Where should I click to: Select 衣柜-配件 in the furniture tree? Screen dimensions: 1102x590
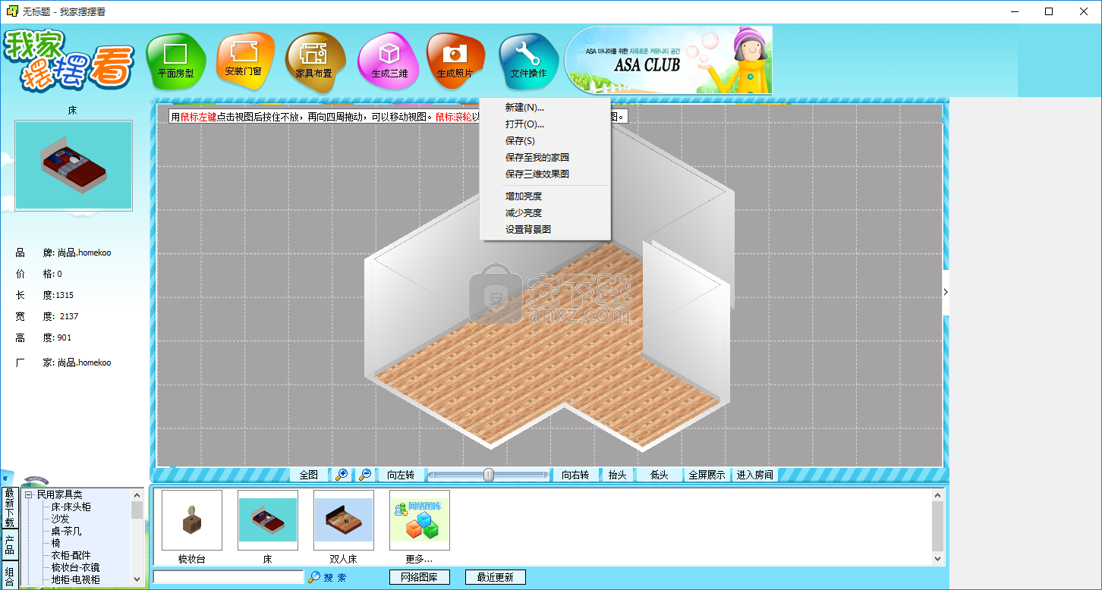(x=71, y=555)
